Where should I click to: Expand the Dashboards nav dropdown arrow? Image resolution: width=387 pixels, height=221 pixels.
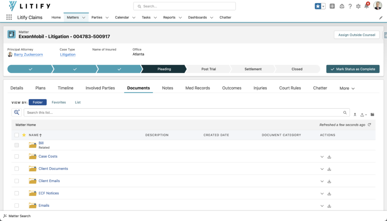[x=212, y=17]
